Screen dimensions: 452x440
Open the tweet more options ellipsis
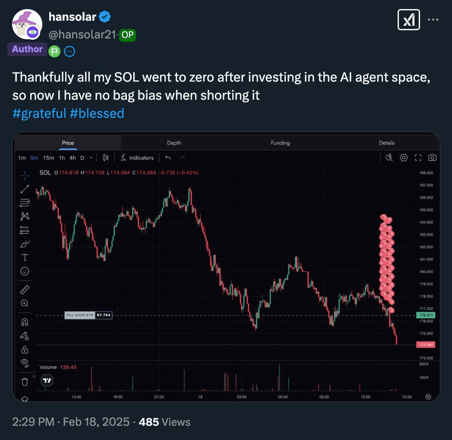(x=433, y=19)
